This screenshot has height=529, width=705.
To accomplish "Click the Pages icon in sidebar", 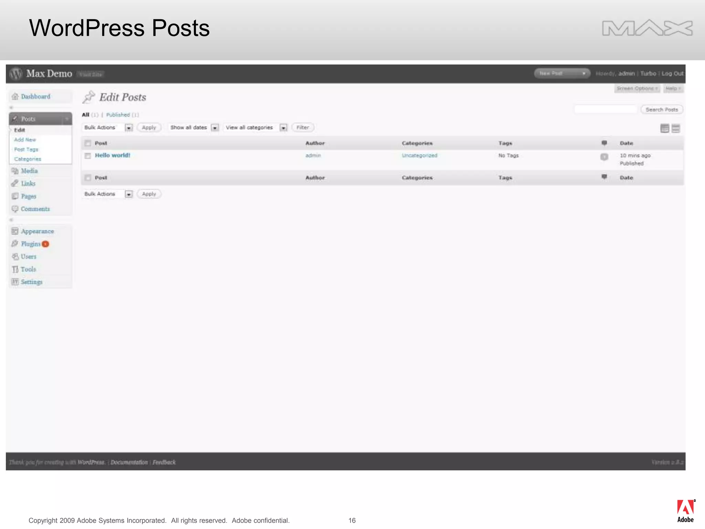I will [x=15, y=196].
